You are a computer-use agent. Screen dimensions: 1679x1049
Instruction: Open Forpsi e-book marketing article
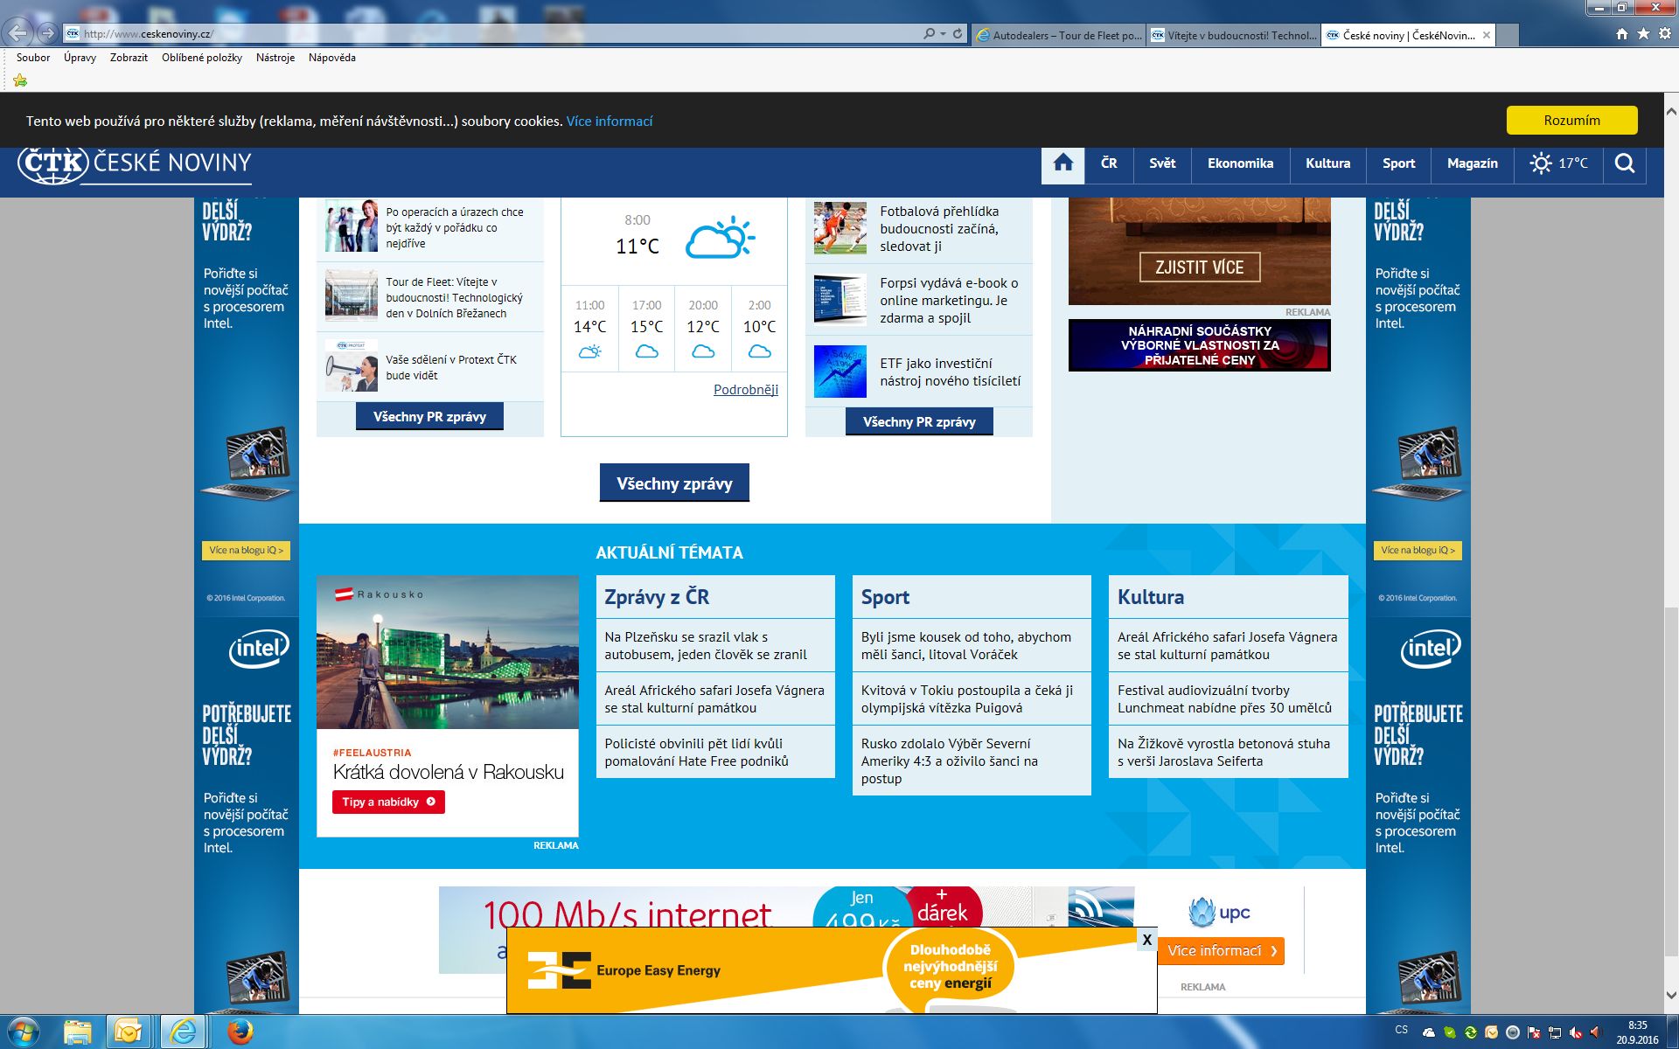(949, 301)
